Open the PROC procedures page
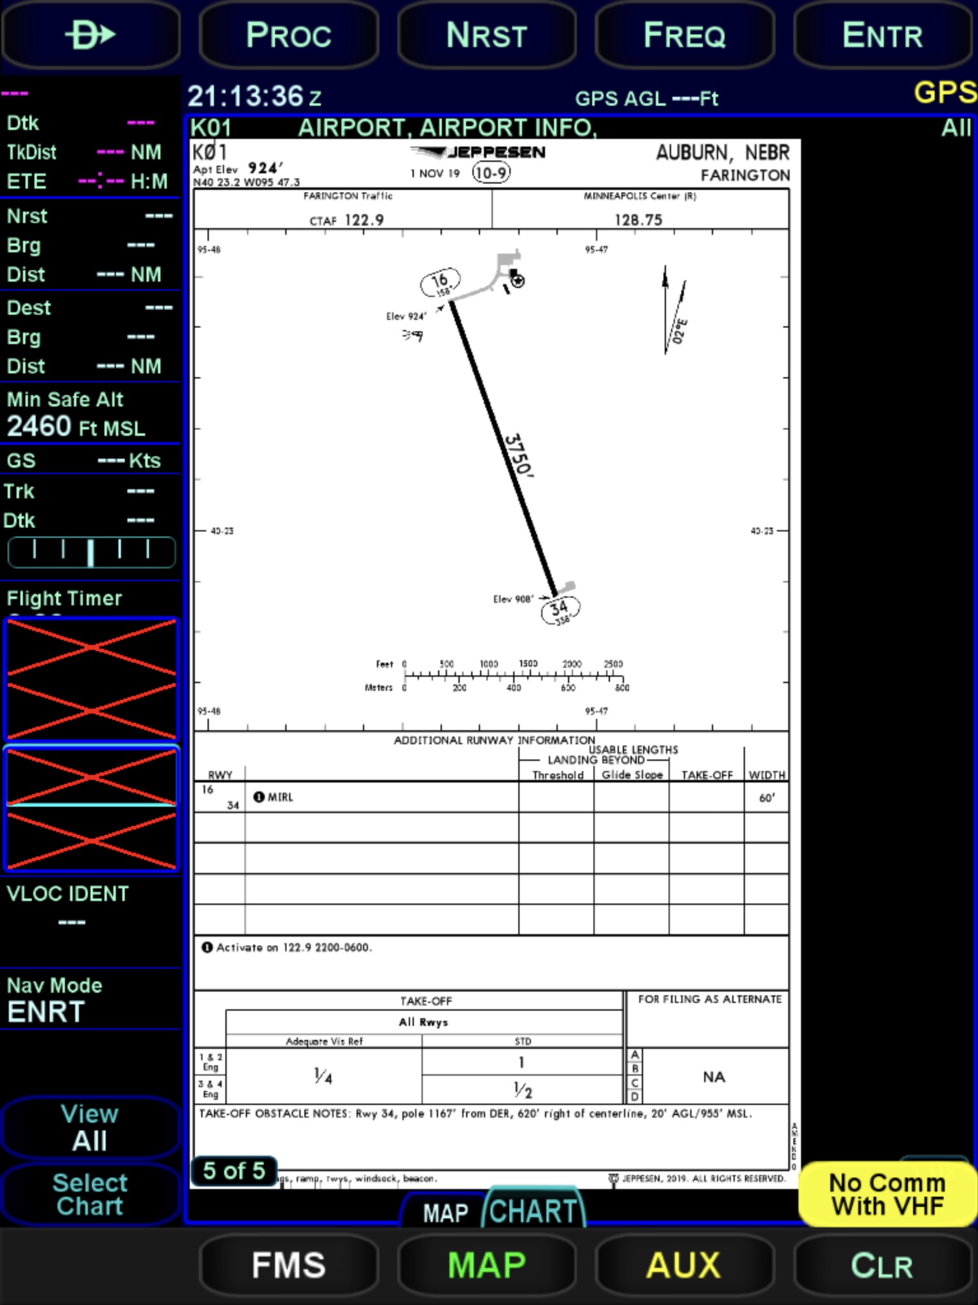Image resolution: width=978 pixels, height=1305 pixels. [x=288, y=35]
